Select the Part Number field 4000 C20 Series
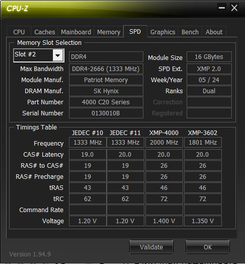 coord(106,102)
